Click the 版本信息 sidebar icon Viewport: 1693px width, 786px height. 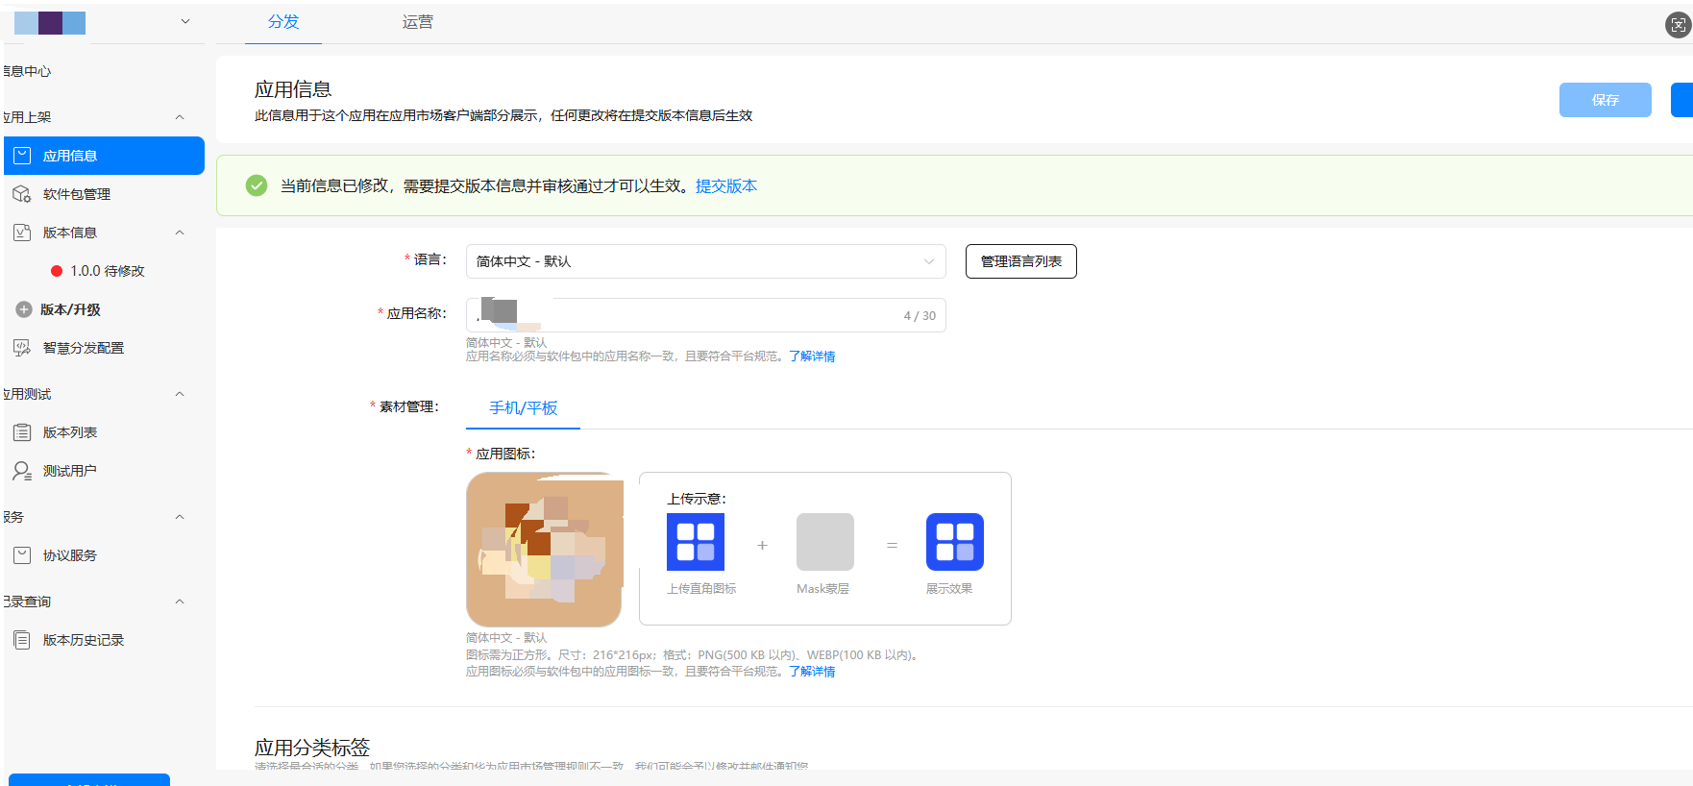(x=22, y=233)
